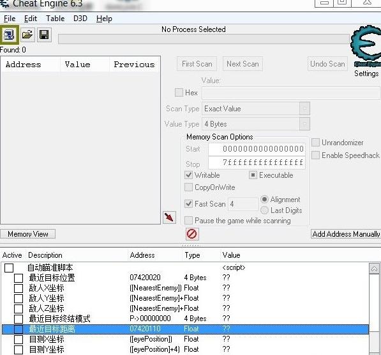Image resolution: width=381 pixels, height=355 pixels.
Task: Click the Start address input field
Action: point(257,149)
